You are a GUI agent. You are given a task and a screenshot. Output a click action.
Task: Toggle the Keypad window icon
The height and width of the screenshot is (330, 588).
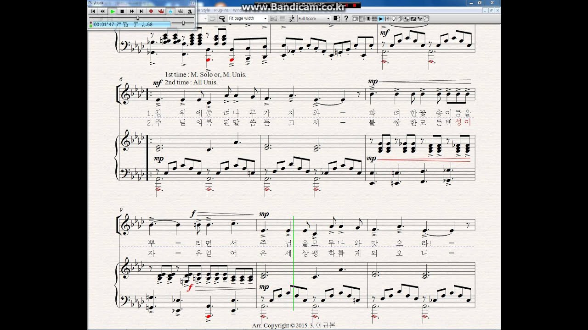(x=362, y=19)
